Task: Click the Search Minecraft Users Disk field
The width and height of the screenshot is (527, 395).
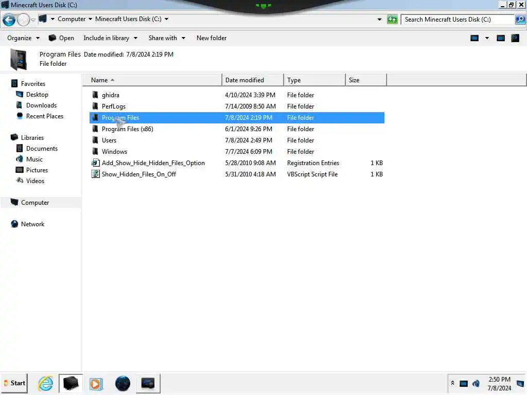Action: click(459, 20)
